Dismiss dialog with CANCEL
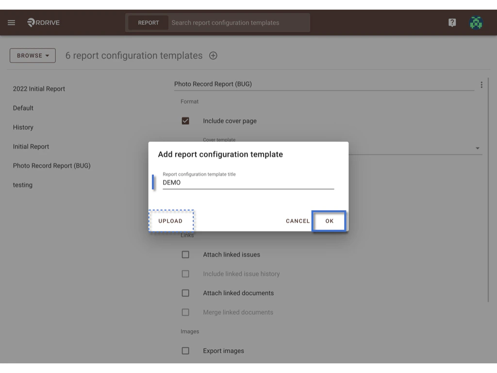497x373 pixels. (297, 221)
